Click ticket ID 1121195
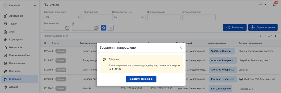 coord(48,70)
